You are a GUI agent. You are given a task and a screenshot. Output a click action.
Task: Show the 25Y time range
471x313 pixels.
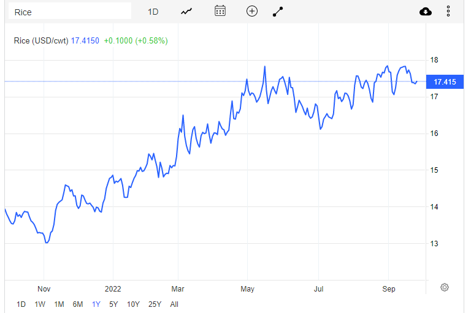(x=155, y=304)
